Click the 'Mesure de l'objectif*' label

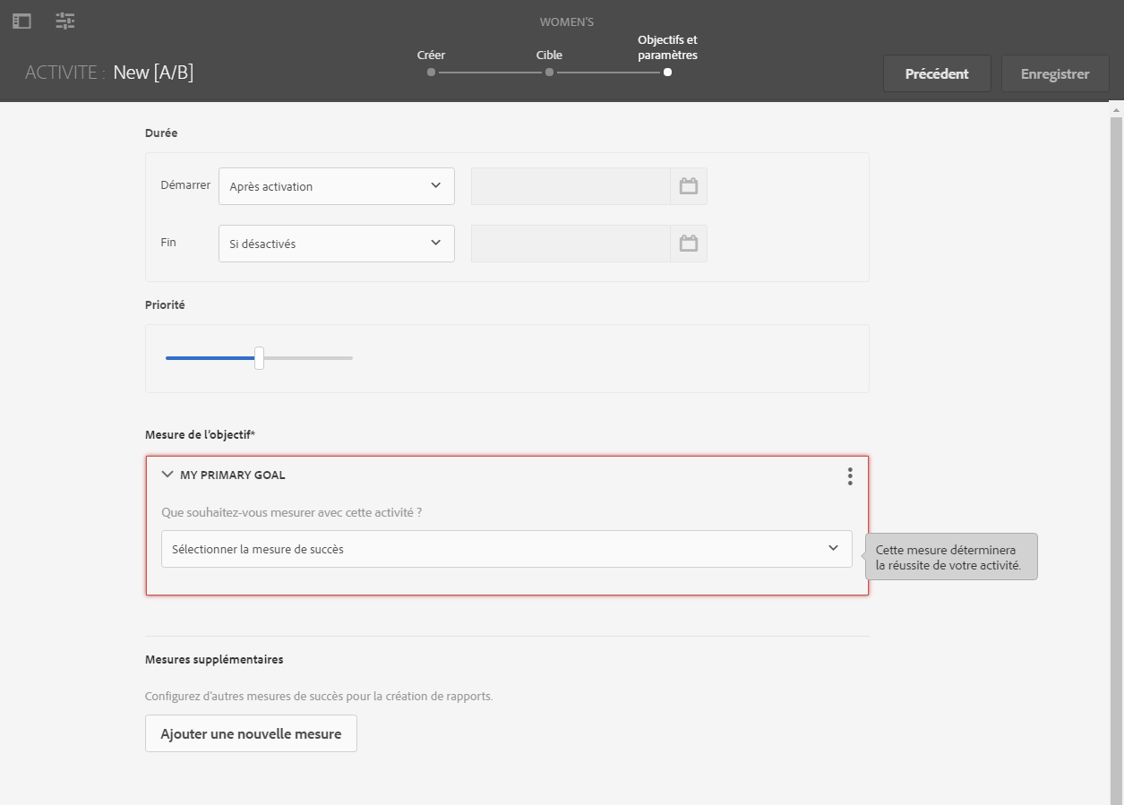click(200, 435)
